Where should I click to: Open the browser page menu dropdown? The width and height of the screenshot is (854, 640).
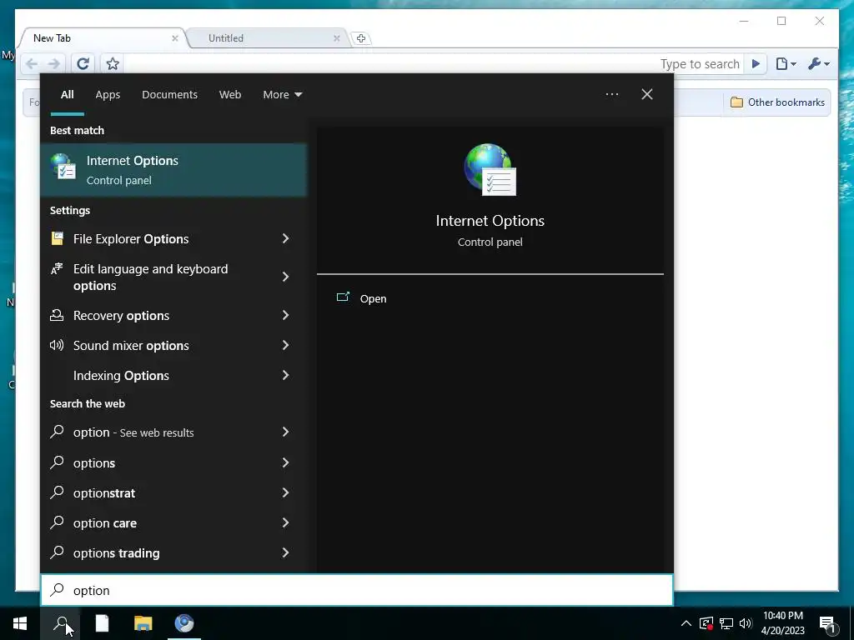pyautogui.click(x=786, y=63)
